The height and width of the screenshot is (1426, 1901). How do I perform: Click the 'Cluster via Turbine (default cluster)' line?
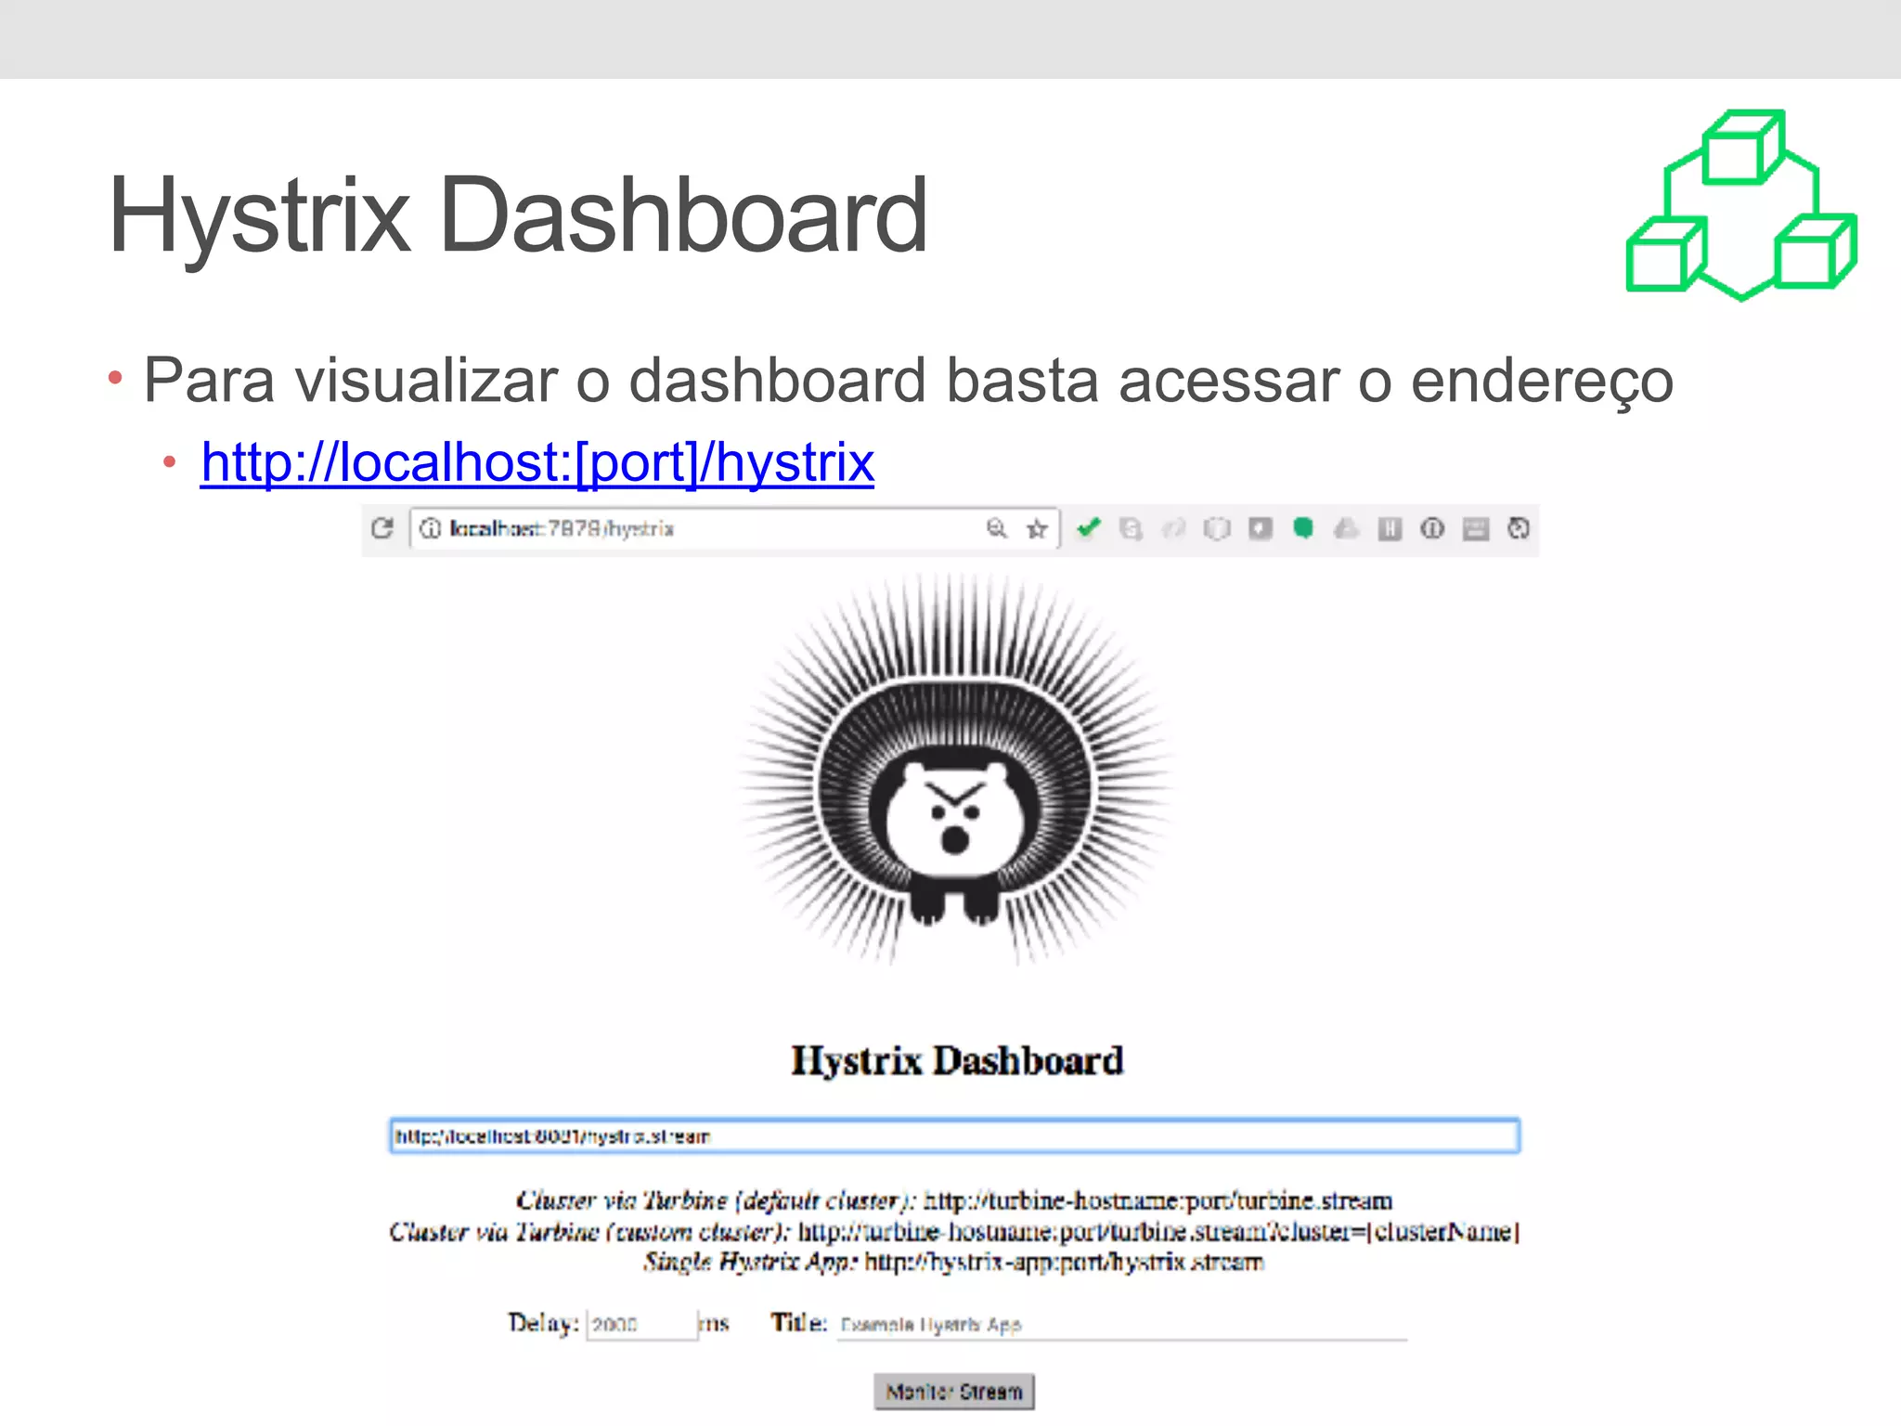pyautogui.click(x=954, y=1200)
